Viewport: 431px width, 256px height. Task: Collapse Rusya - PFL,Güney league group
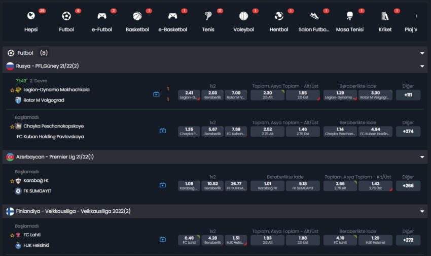(422, 66)
